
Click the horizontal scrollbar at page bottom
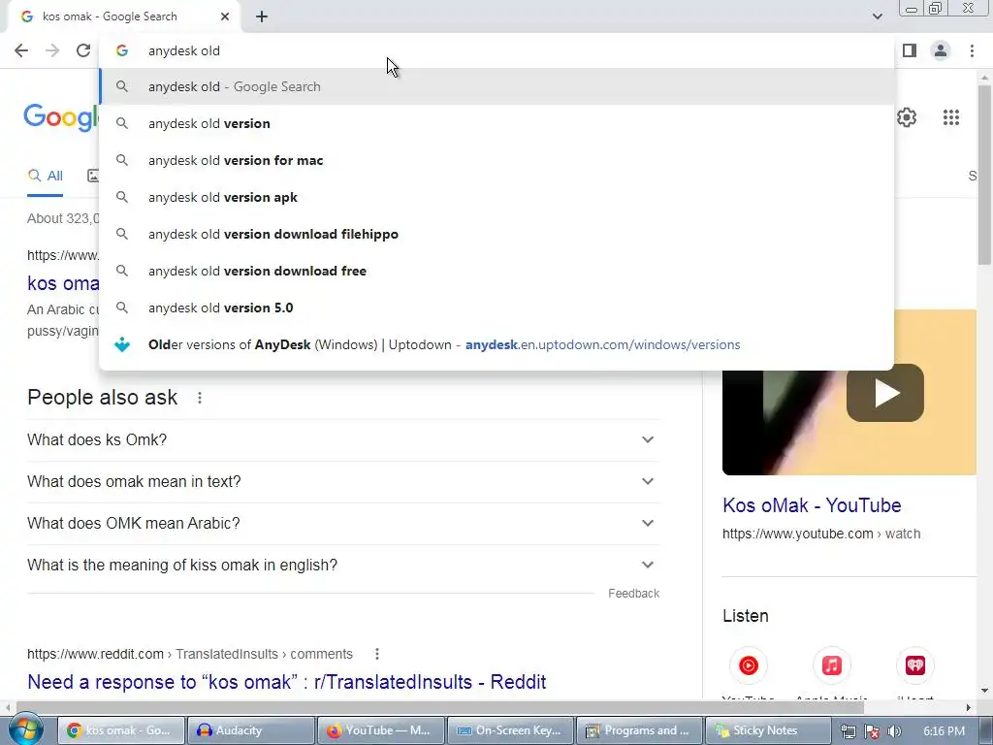[440, 707]
